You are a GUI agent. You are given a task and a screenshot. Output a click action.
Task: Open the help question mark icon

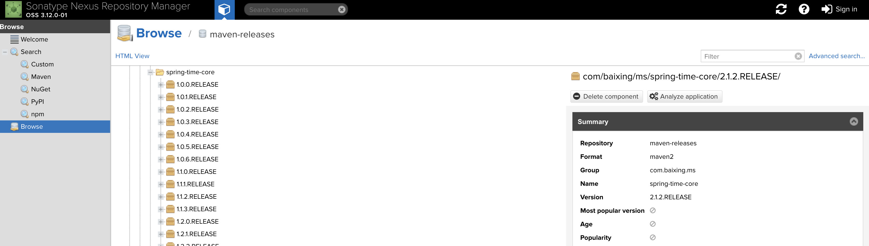coord(804,9)
